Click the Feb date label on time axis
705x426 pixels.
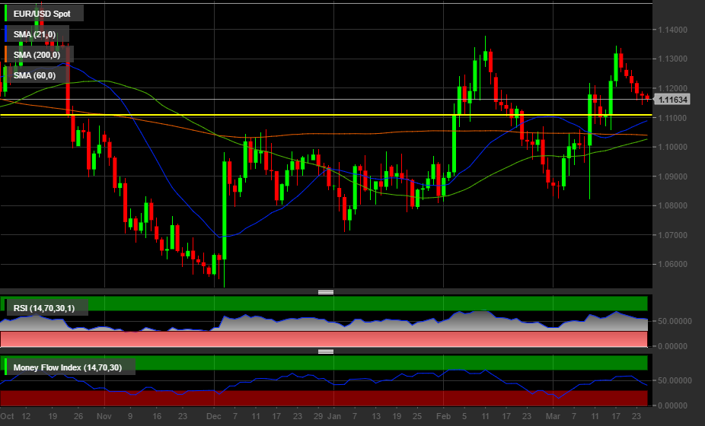tap(443, 417)
